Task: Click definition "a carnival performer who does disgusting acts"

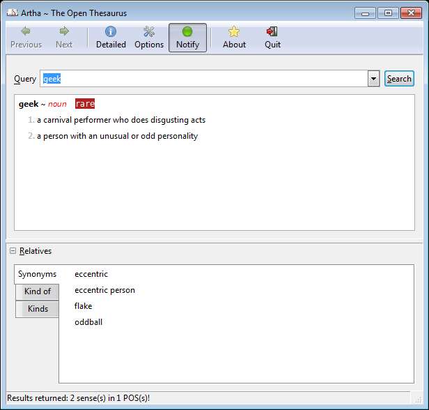Action: [x=121, y=120]
